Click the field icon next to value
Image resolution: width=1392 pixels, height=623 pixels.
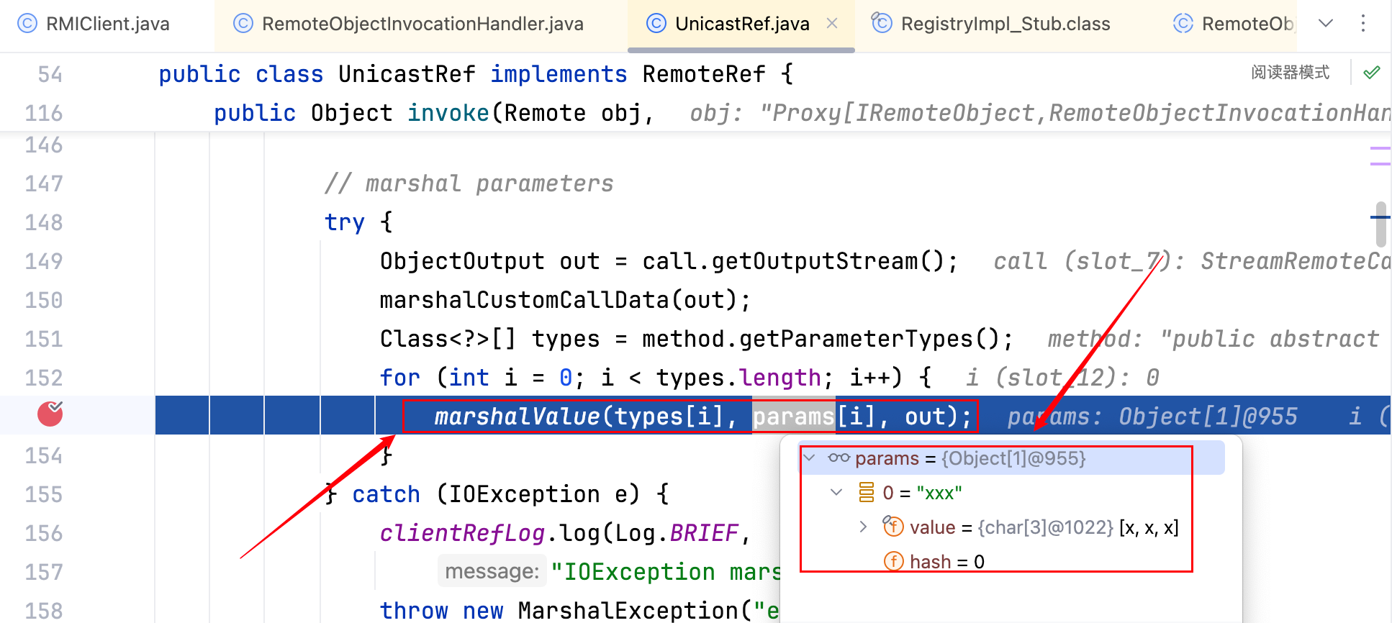pos(893,527)
